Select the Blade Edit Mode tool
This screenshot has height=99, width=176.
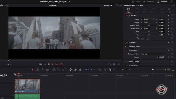point(48,70)
